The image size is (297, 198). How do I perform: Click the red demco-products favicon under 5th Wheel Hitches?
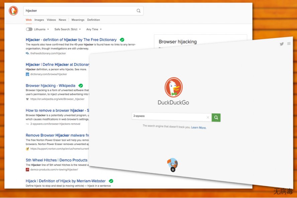click(x=27, y=169)
